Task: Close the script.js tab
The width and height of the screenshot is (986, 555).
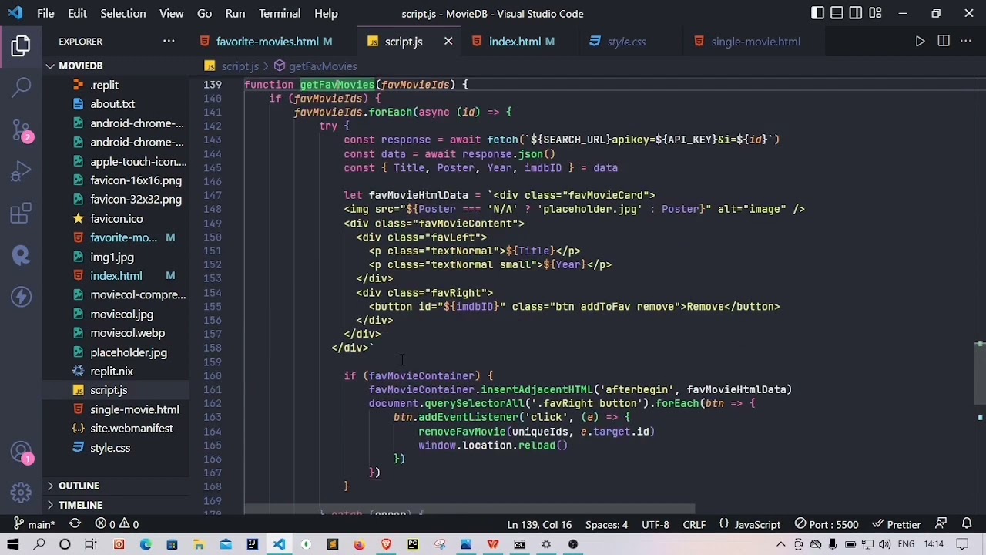Action: pyautogui.click(x=448, y=42)
